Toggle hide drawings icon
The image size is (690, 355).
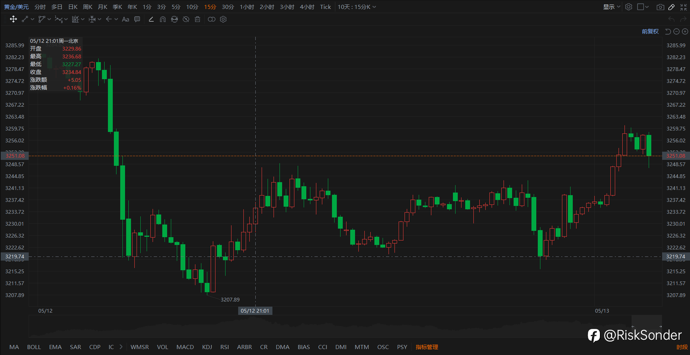point(186,19)
